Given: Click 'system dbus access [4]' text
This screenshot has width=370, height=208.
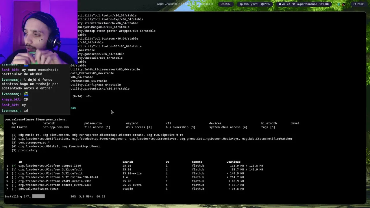Looking at the screenshot, I should tap(228, 127).
